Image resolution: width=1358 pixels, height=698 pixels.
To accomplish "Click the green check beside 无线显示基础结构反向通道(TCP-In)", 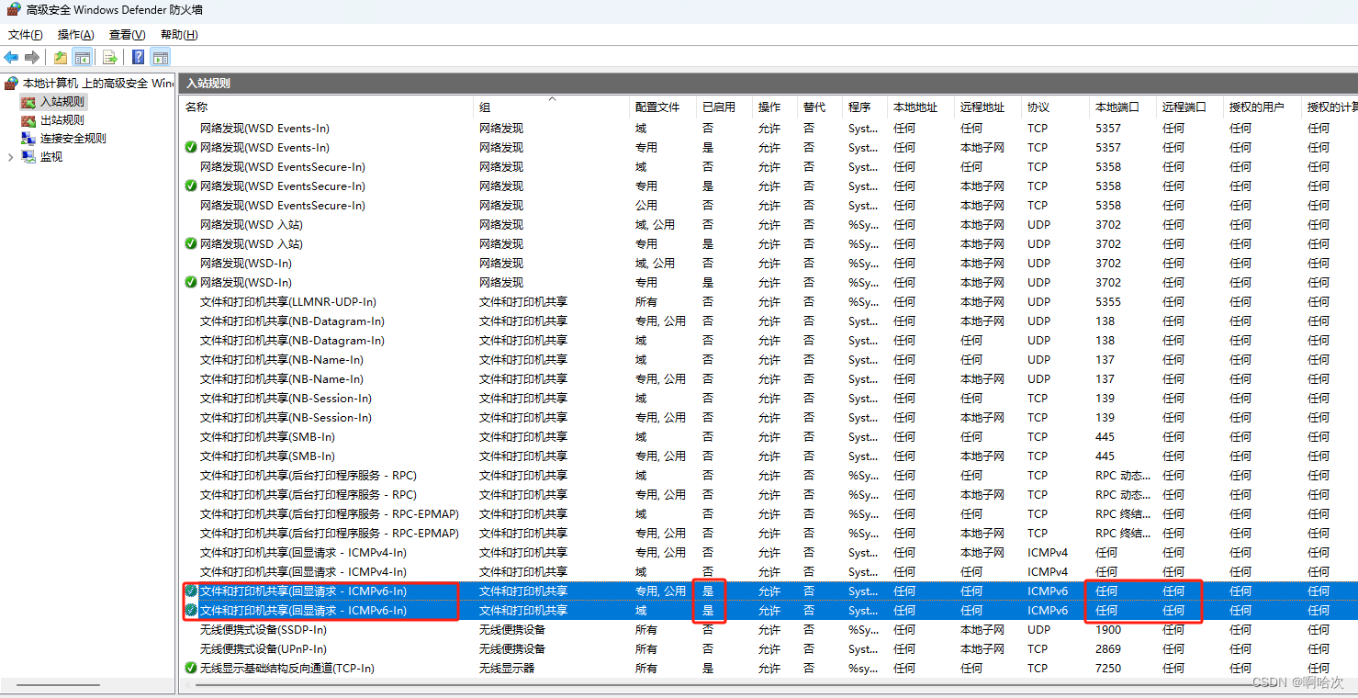I will pos(191,668).
